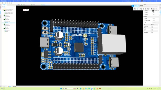Image resolution: width=161 pixels, height=90 pixels.
Task: Close the floating view toolbar
Action: (x=157, y=7)
